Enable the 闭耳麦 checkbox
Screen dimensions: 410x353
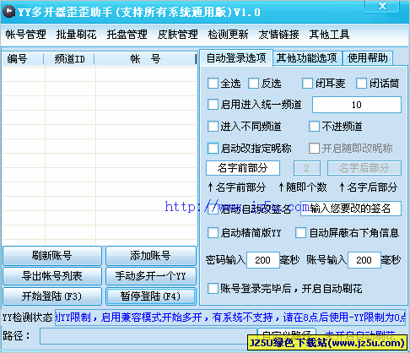307,84
